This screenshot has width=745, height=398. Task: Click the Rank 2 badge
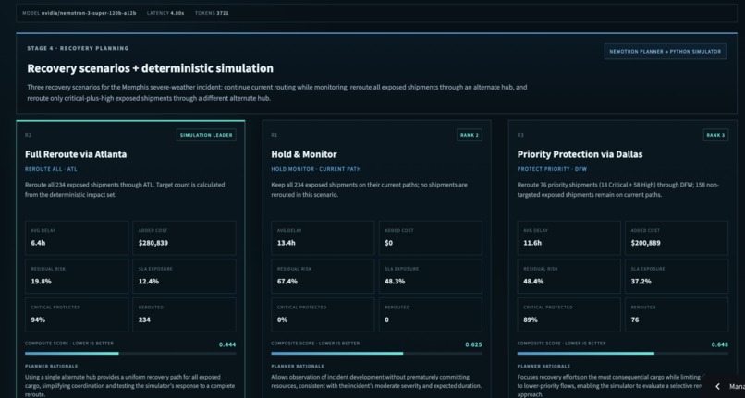coord(470,135)
